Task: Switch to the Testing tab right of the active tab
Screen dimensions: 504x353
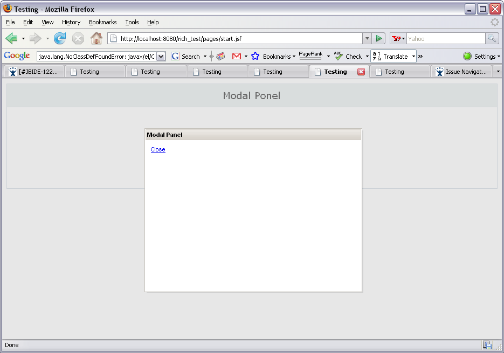Action: pyautogui.click(x=400, y=72)
